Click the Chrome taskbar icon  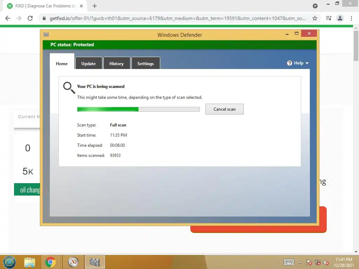pyautogui.click(x=50, y=262)
